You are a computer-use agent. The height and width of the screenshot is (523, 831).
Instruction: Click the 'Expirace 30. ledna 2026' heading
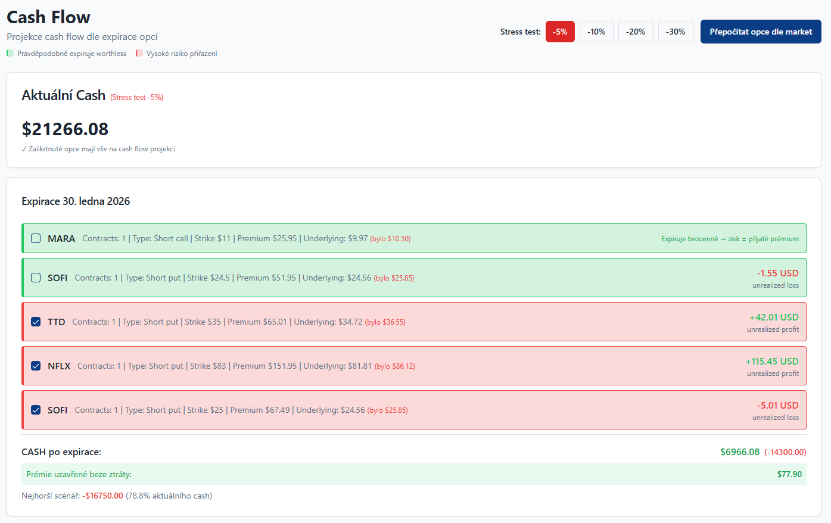click(x=76, y=201)
